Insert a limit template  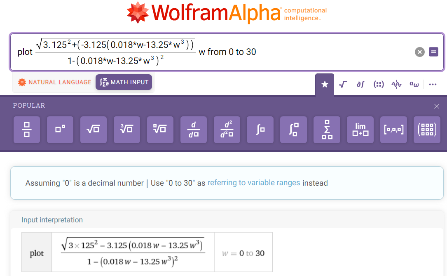360,130
